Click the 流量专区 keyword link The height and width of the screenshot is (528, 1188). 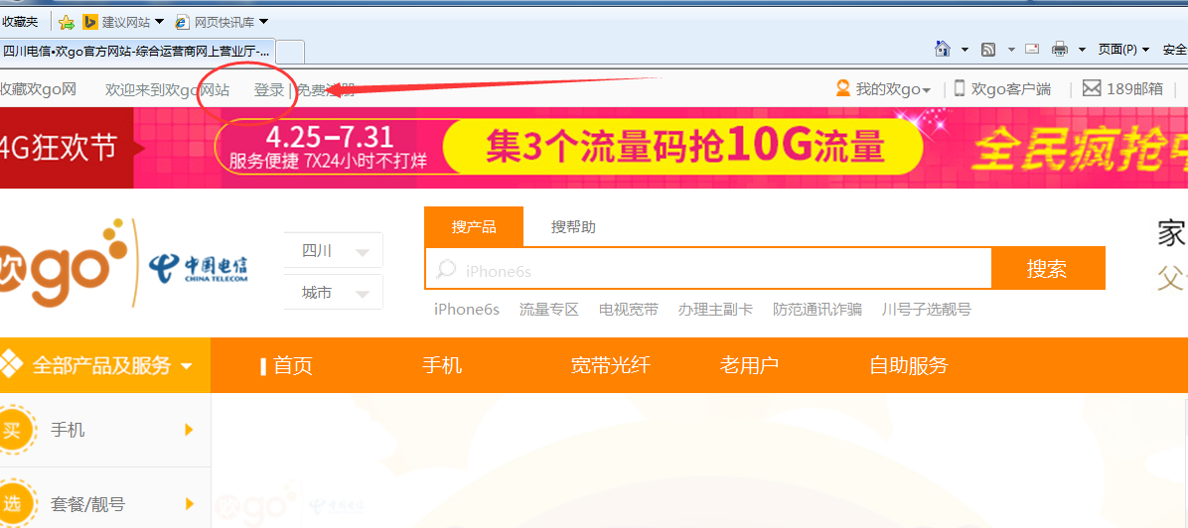pos(549,309)
